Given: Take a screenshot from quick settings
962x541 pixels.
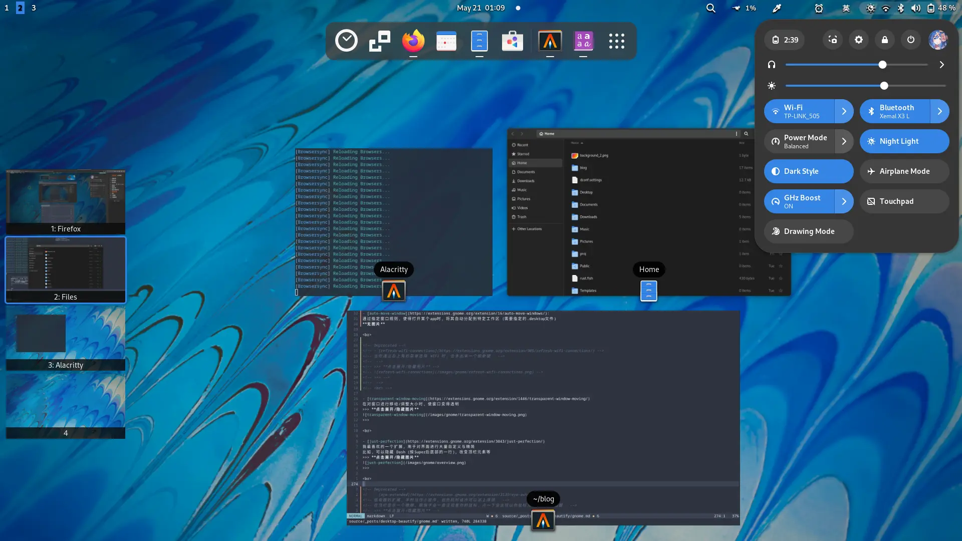Looking at the screenshot, I should 833,40.
